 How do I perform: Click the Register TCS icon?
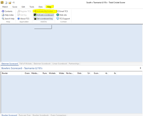[18, 11]
